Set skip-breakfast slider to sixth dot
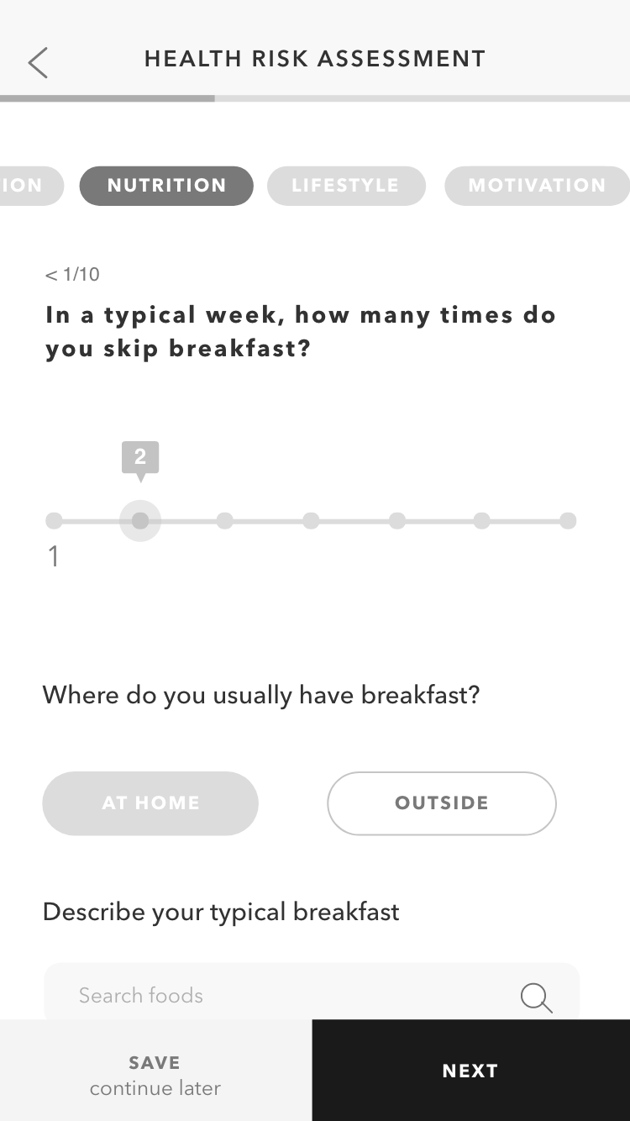 (x=481, y=521)
